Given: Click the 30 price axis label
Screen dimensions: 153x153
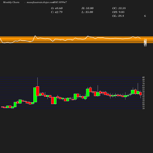Looking at the screenshot, I should 144,100.
